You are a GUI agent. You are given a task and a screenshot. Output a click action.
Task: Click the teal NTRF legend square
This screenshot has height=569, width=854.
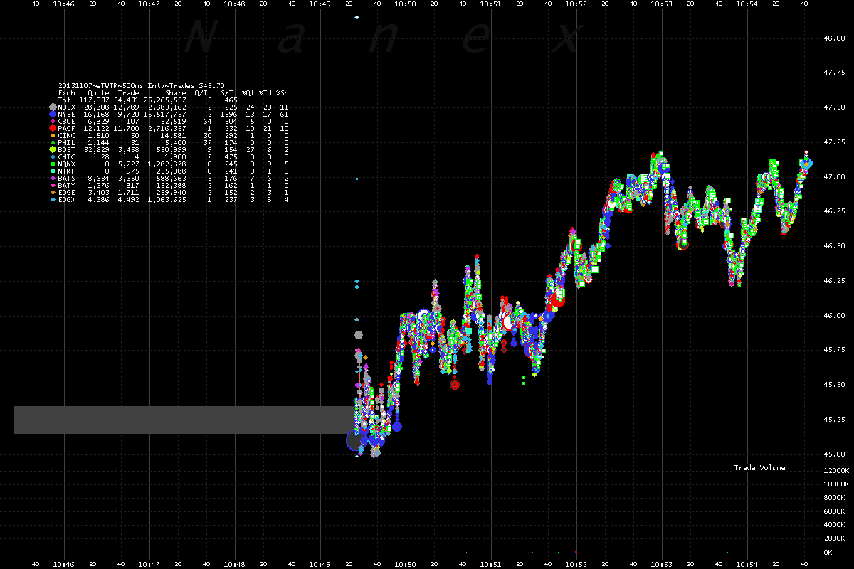click(53, 171)
